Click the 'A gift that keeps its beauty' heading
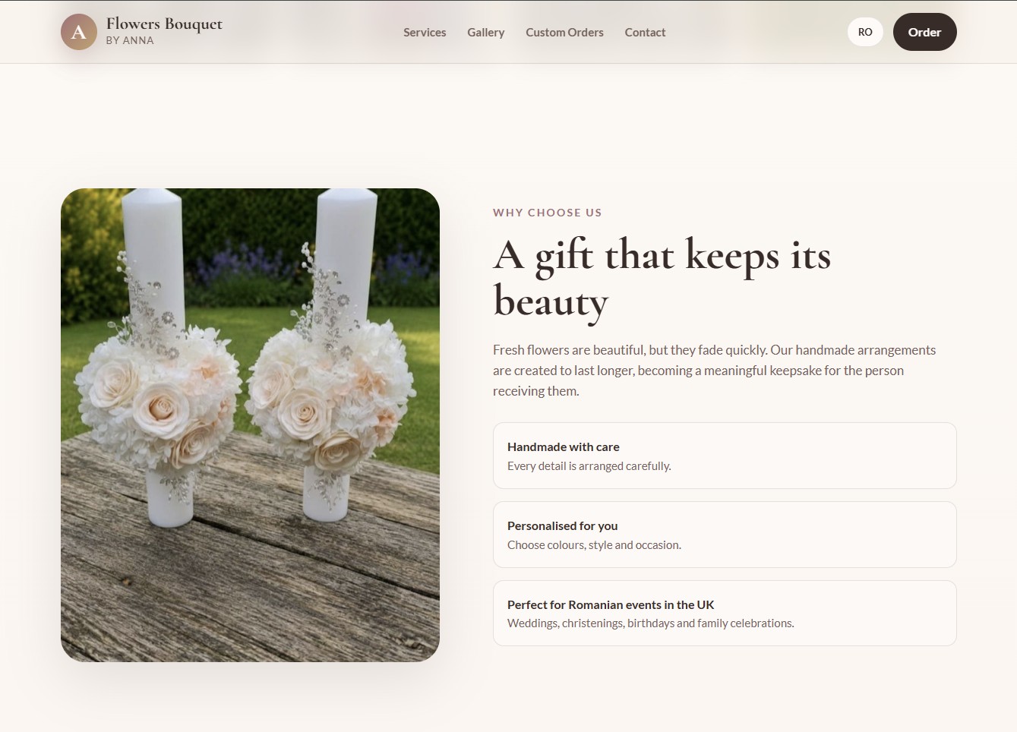 tap(662, 278)
